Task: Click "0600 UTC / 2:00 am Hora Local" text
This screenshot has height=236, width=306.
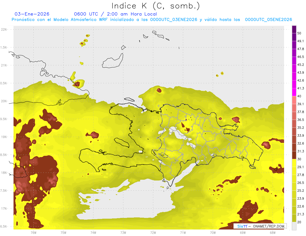Action: (115, 14)
